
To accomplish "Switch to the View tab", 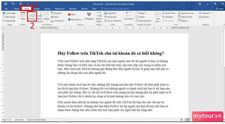I will click(94, 9).
